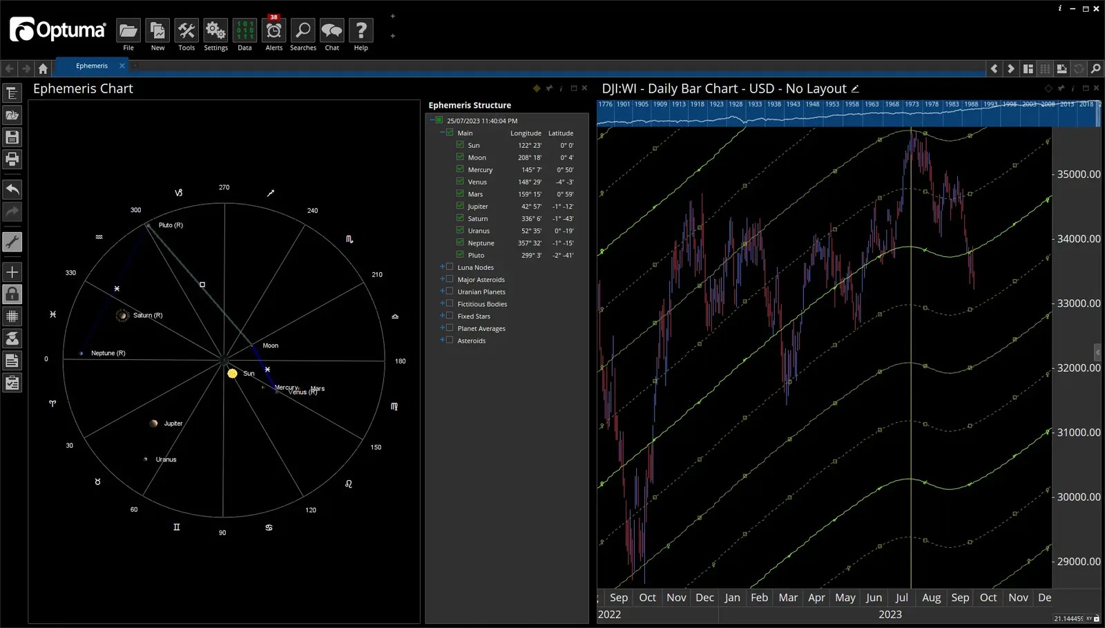Click the open chart folder icon in sidebar
Viewport: 1105px width, 628px height.
point(12,115)
